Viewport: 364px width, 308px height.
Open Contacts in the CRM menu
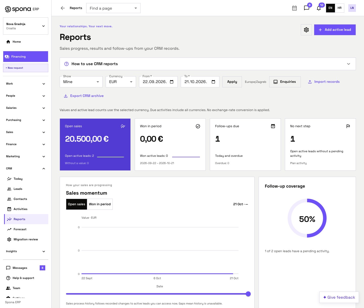click(x=26, y=199)
